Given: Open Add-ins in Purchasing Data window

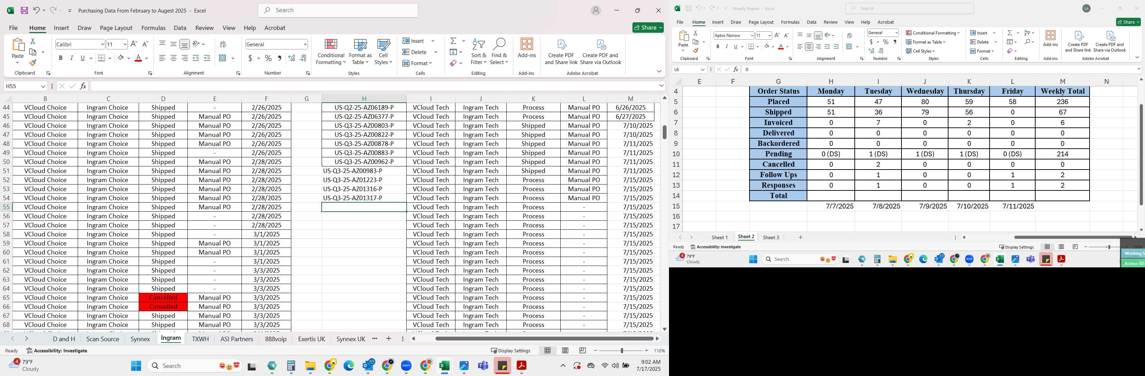Looking at the screenshot, I should tap(527, 48).
